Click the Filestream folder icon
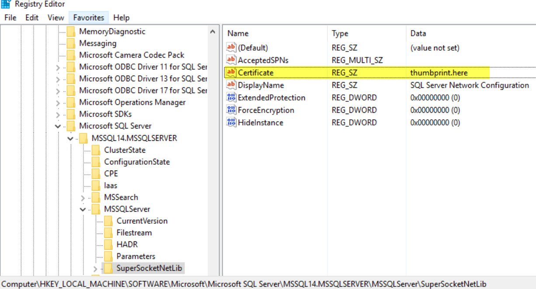The height and width of the screenshot is (289, 536). tap(108, 233)
